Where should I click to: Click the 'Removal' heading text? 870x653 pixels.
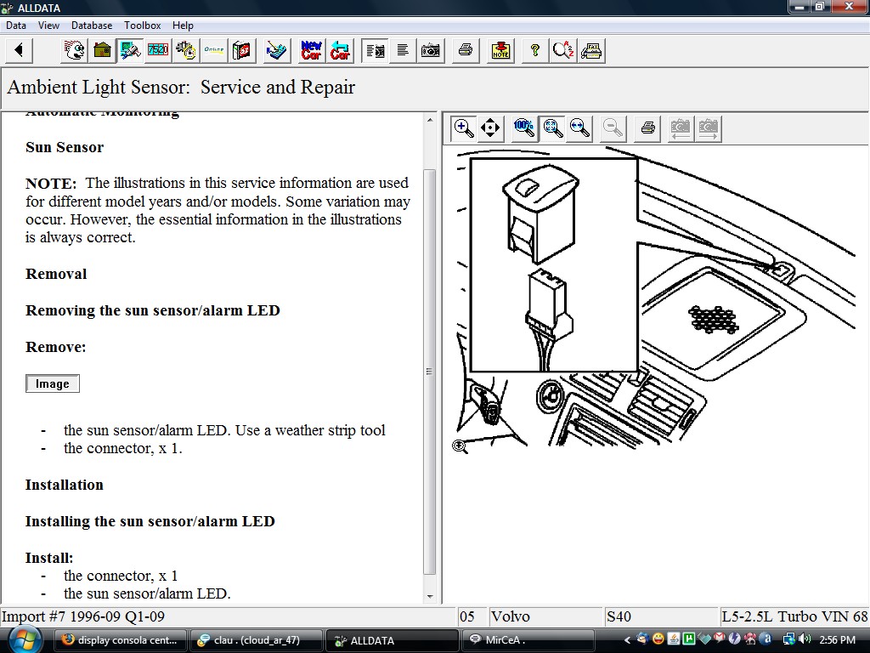pyautogui.click(x=56, y=274)
